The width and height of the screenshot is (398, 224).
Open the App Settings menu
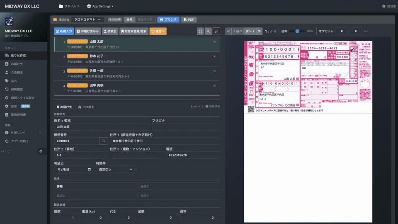100,6
